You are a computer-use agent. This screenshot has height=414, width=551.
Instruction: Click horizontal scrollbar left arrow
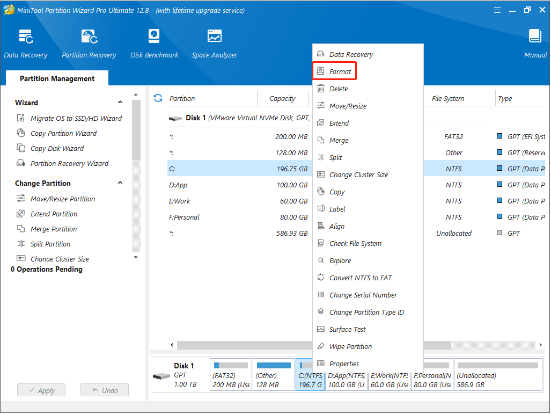coord(172,345)
